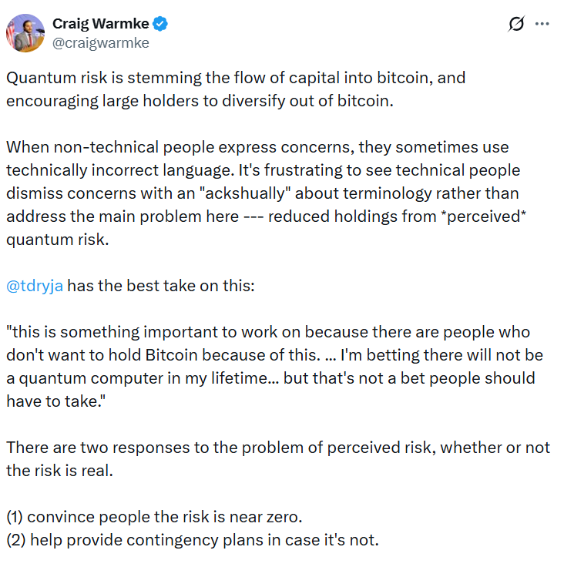
Task: Click the text "the risk is real."
Action: pos(59,470)
